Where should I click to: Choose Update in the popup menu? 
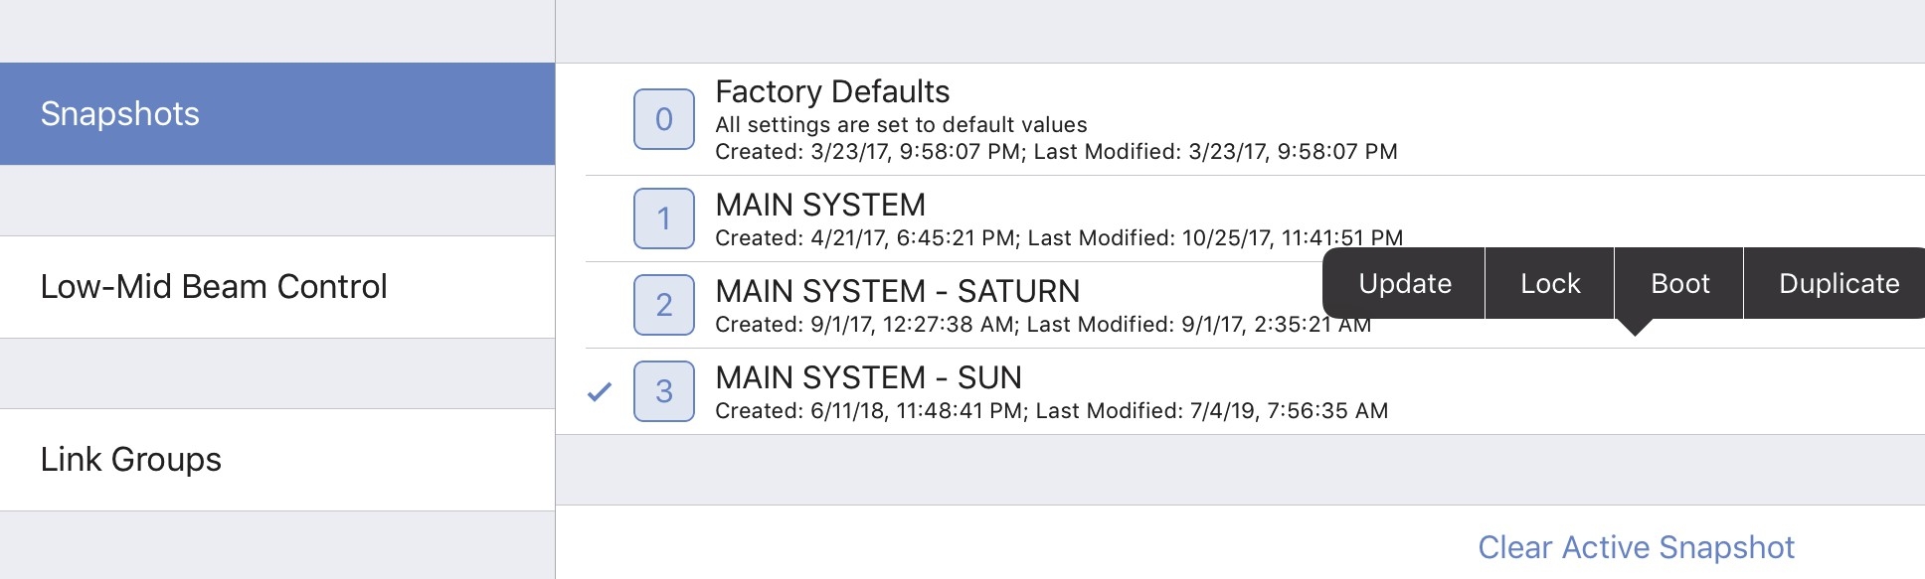coord(1404,284)
